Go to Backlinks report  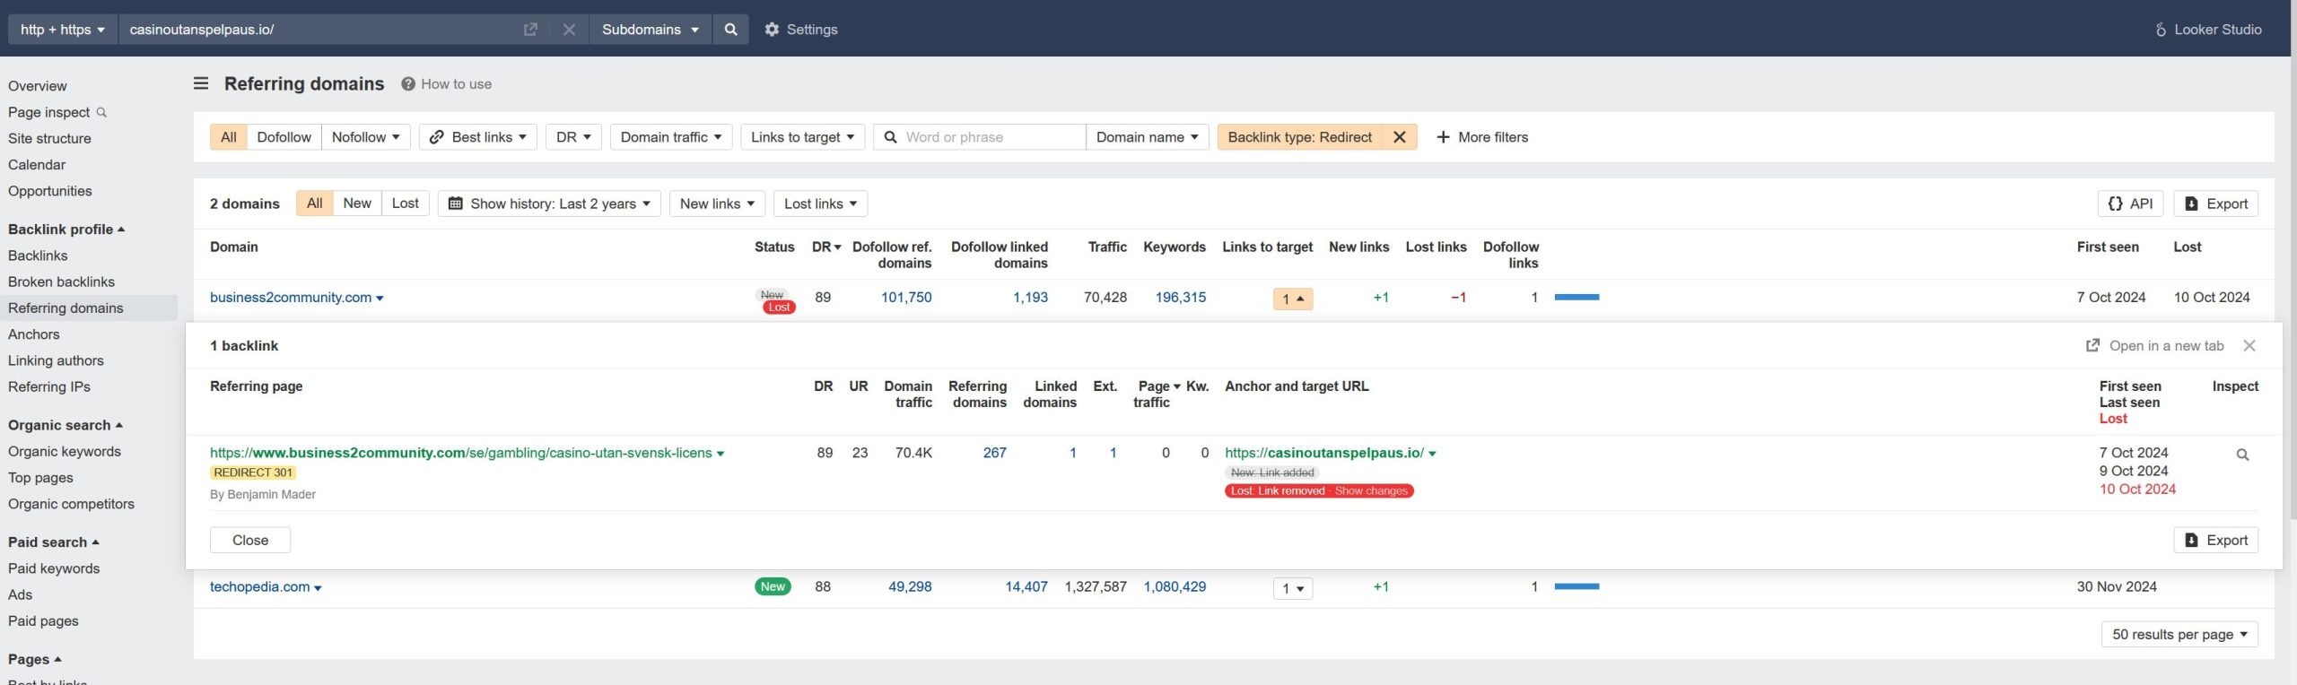(x=38, y=256)
